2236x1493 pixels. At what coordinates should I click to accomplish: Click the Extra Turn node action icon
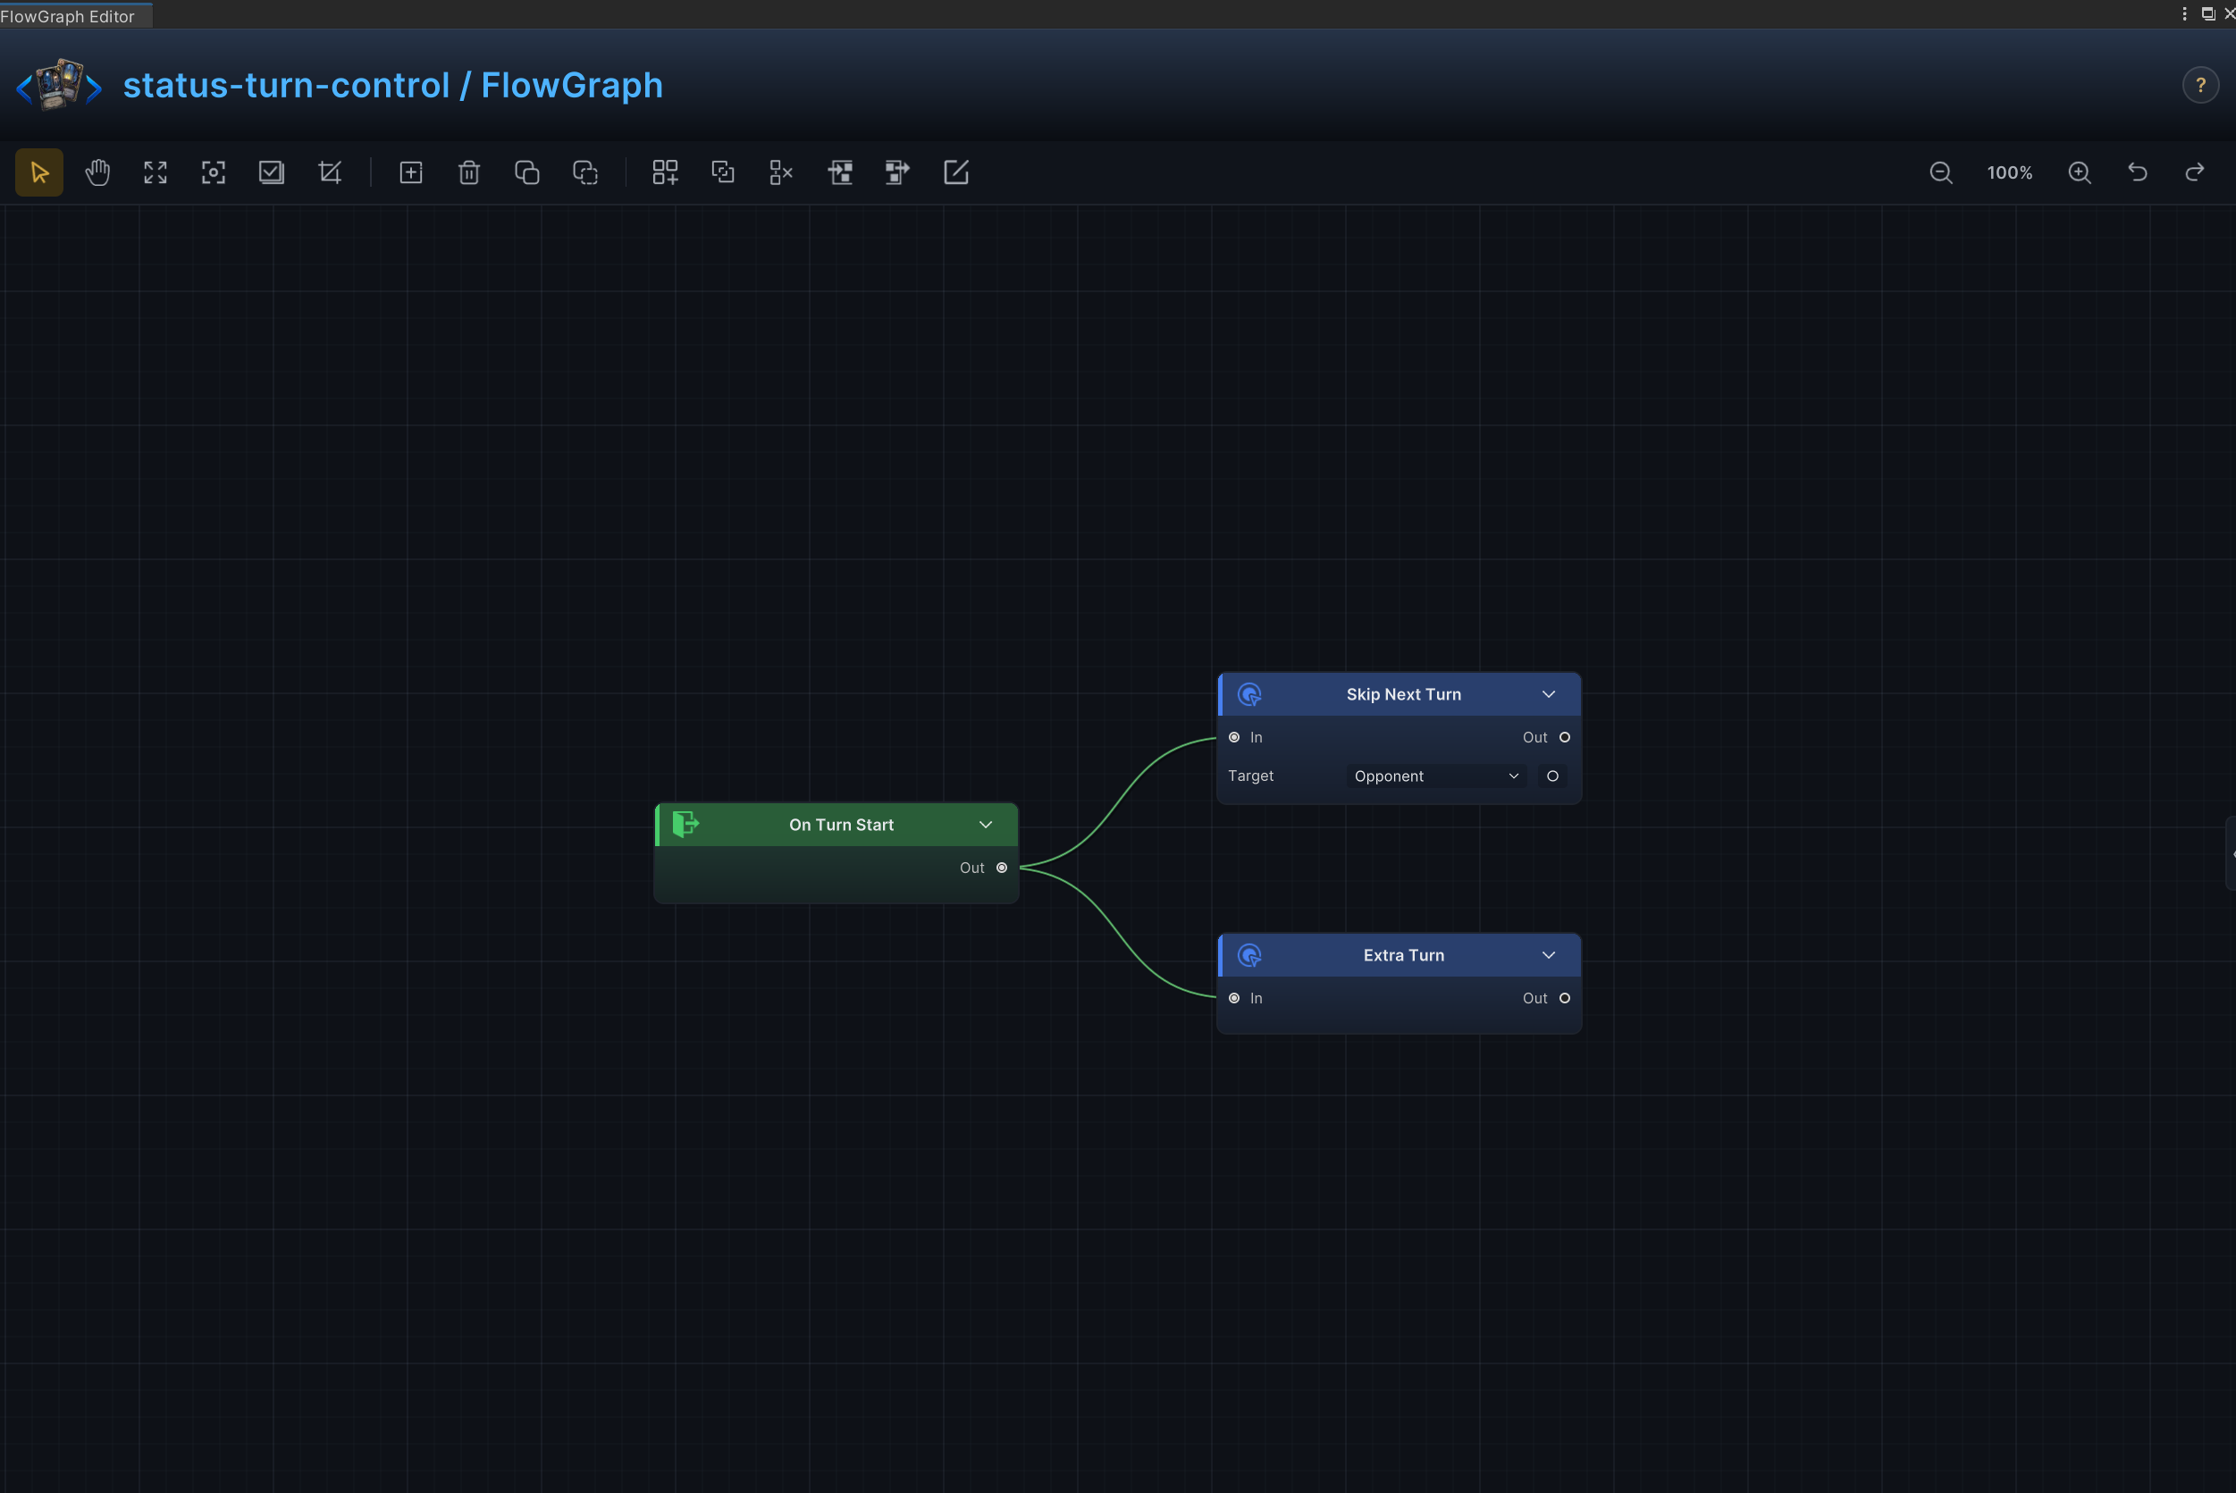(1249, 955)
